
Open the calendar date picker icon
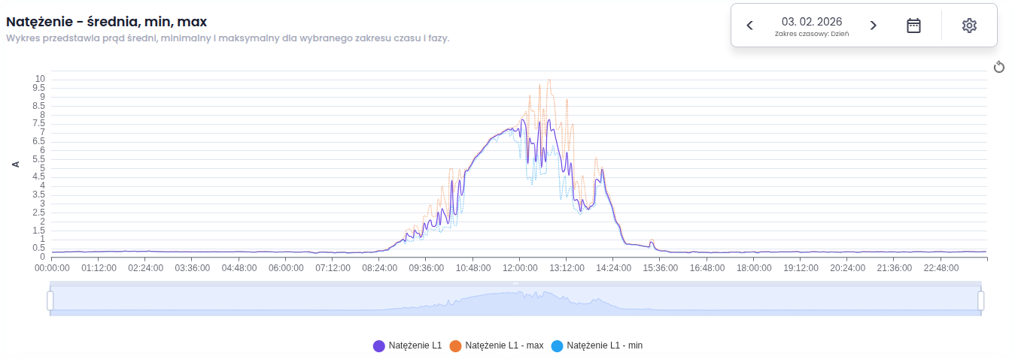pos(913,26)
